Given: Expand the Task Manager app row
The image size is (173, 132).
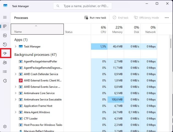Looking at the screenshot, I should (x=16, y=47).
